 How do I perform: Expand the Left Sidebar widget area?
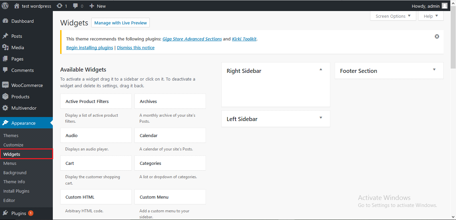click(321, 118)
